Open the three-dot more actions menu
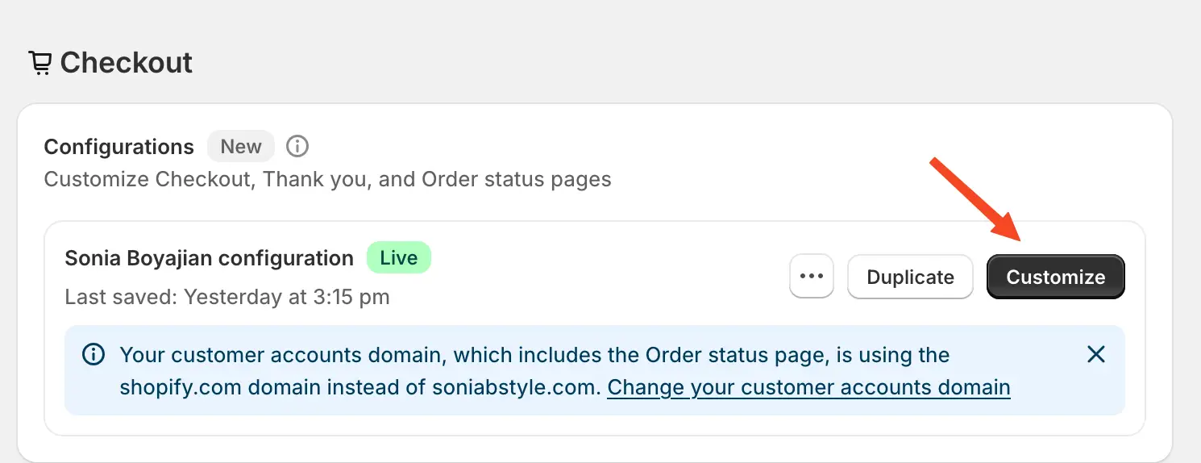The width and height of the screenshot is (1201, 463). point(811,277)
